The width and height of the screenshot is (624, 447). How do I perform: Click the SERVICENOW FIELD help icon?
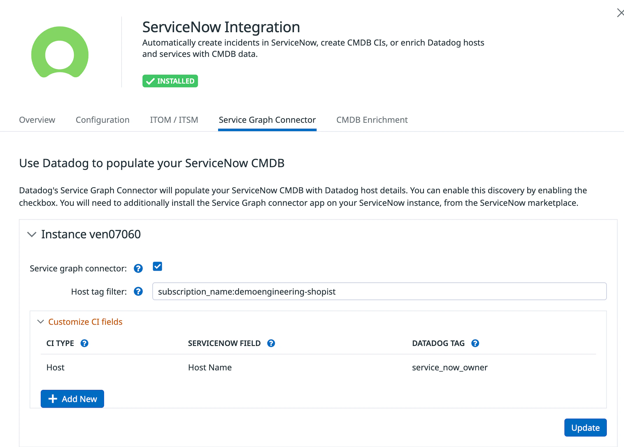tap(271, 343)
